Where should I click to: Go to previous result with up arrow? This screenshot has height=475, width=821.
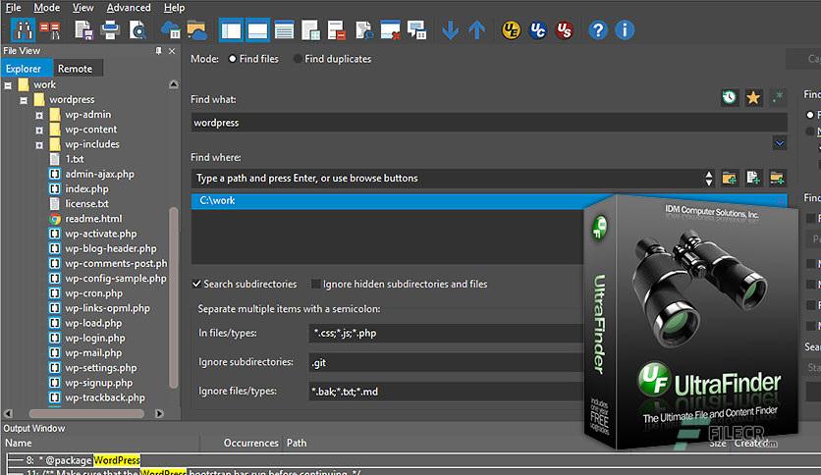point(476,30)
